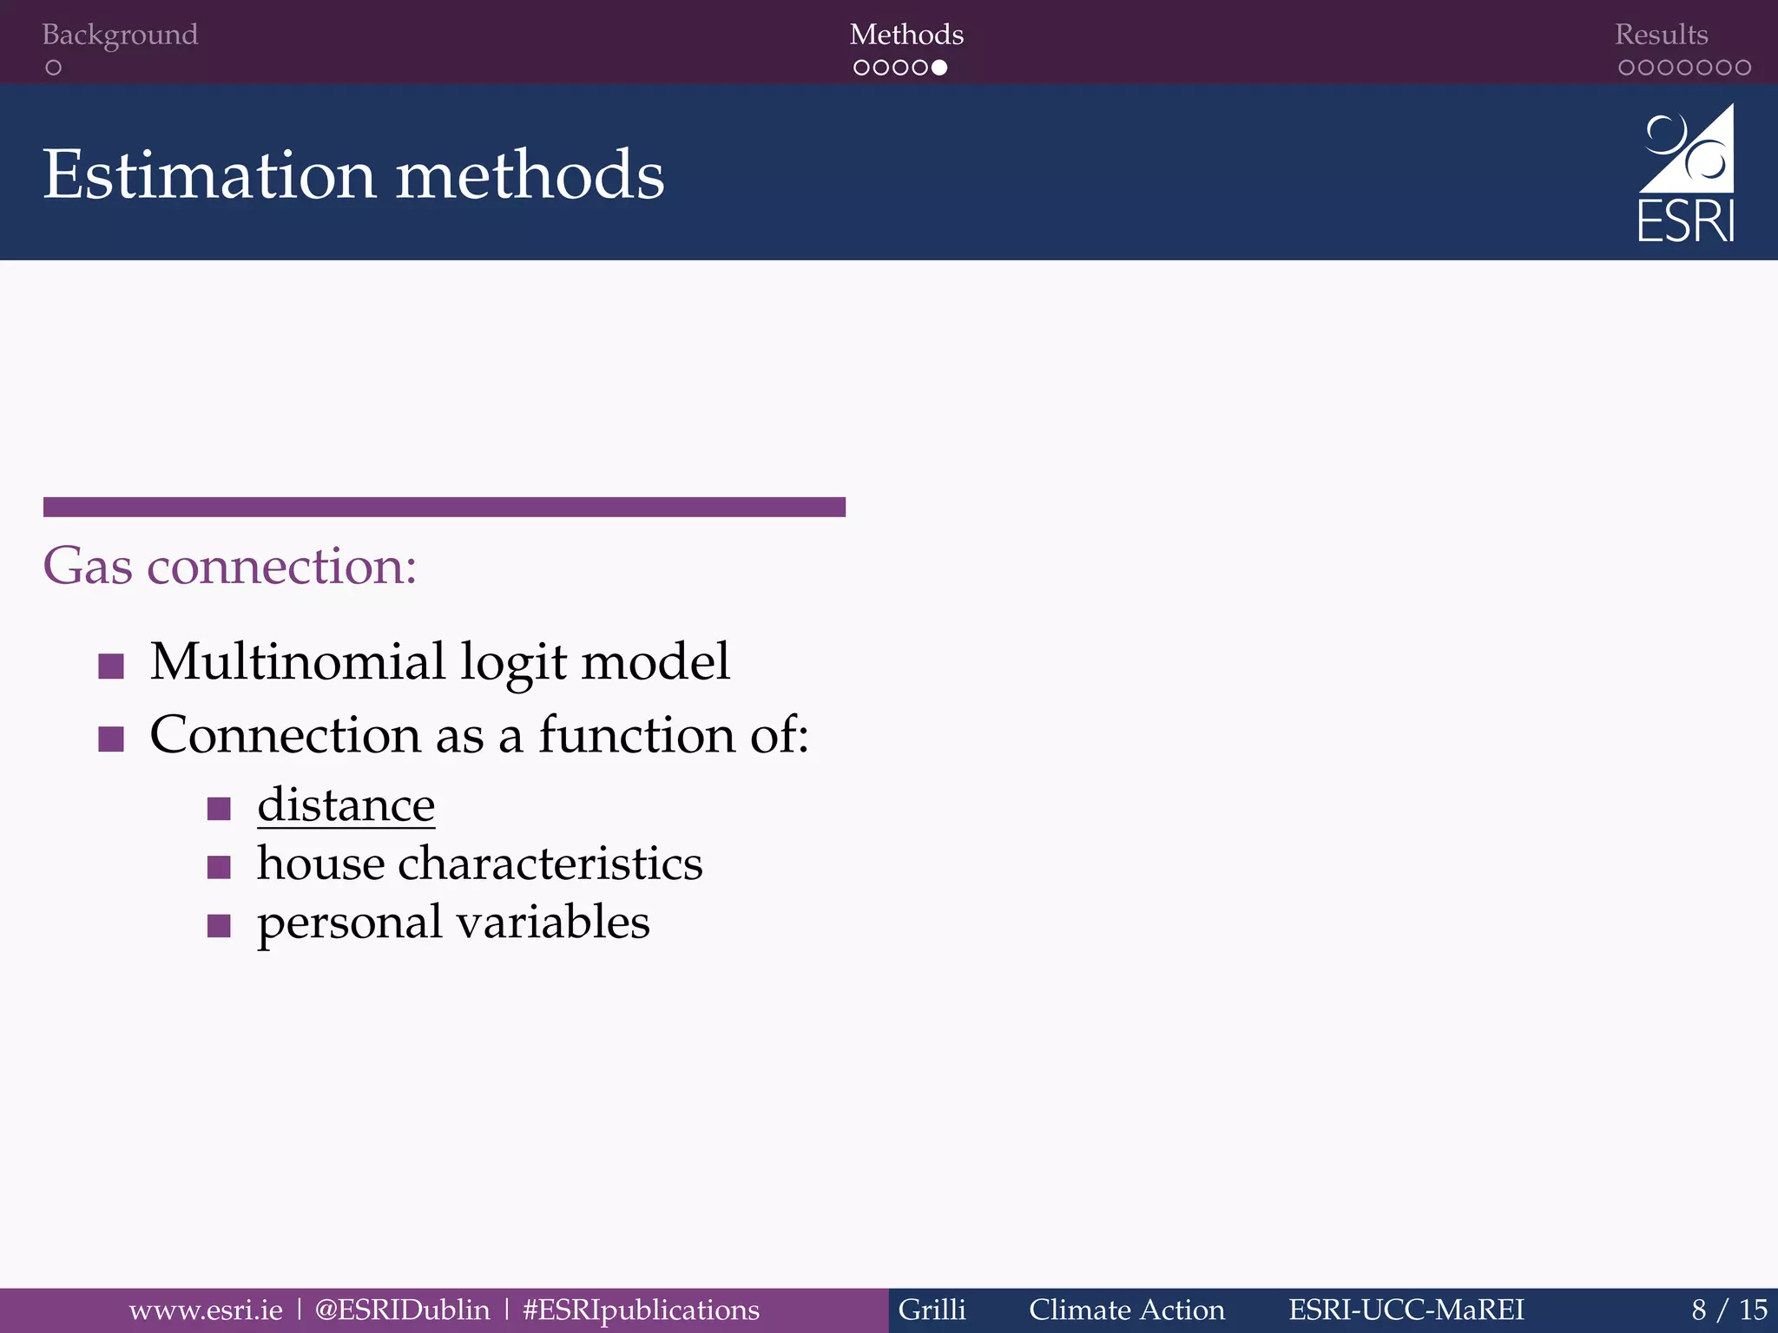This screenshot has width=1778, height=1333.
Task: Select fourth Results slide navigation dot
Action: [1685, 68]
